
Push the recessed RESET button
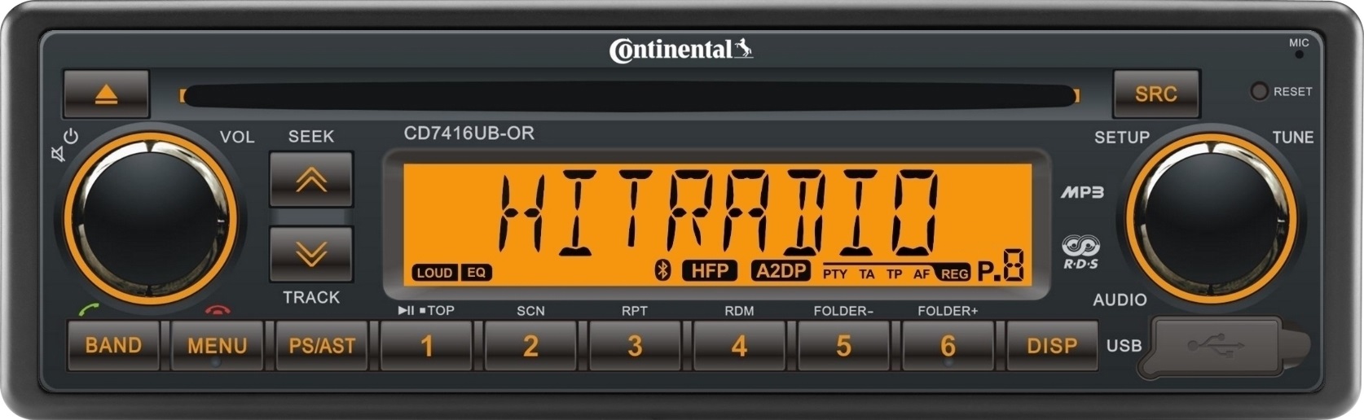[x=1259, y=91]
